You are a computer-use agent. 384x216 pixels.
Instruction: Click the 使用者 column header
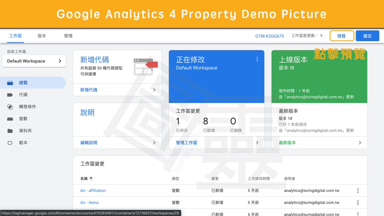point(290,179)
